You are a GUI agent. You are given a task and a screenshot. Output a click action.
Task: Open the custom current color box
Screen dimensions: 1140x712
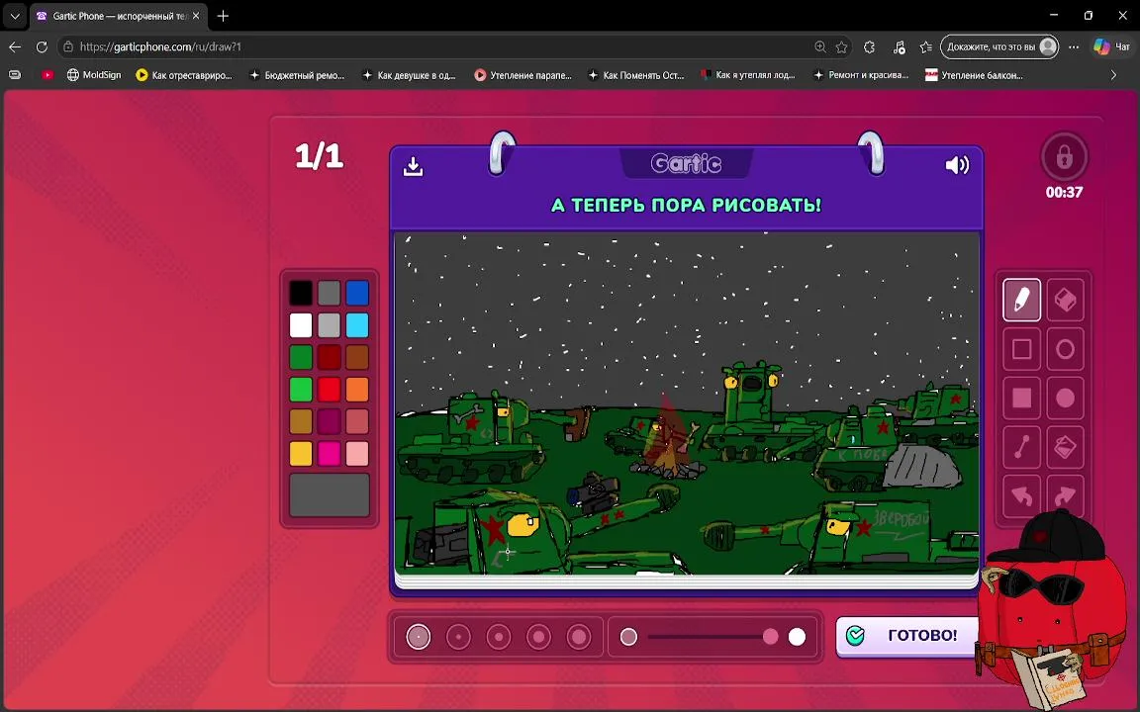pos(330,494)
